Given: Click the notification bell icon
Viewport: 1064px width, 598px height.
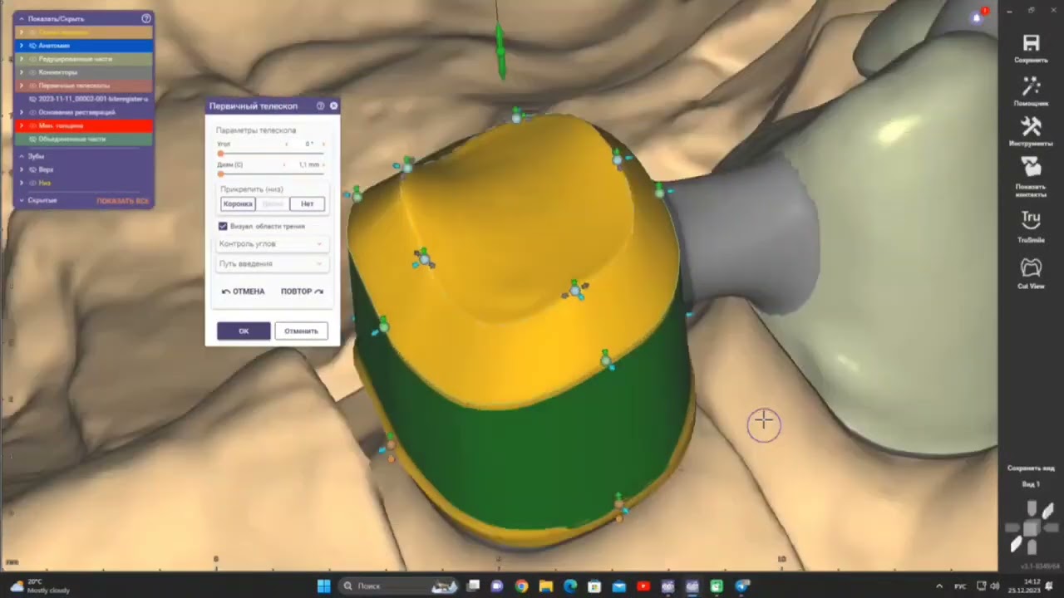Looking at the screenshot, I should [x=977, y=17].
